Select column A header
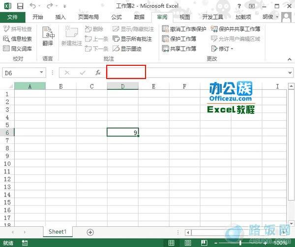This screenshot has height=247, width=295. 30,86
